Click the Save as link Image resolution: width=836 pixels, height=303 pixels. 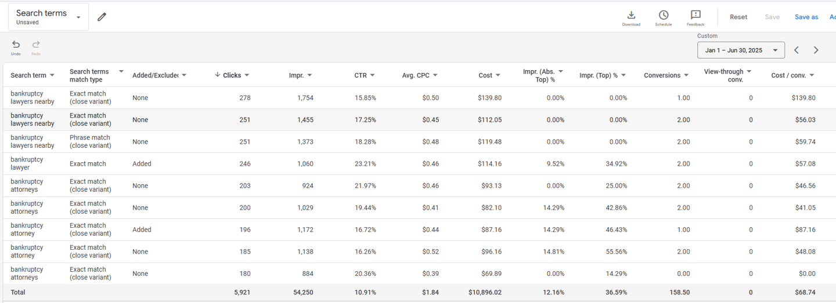[806, 17]
